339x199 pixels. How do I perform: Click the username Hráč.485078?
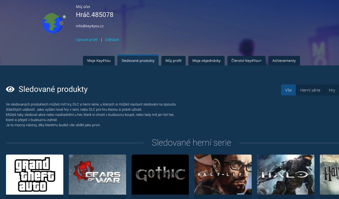coord(95,15)
